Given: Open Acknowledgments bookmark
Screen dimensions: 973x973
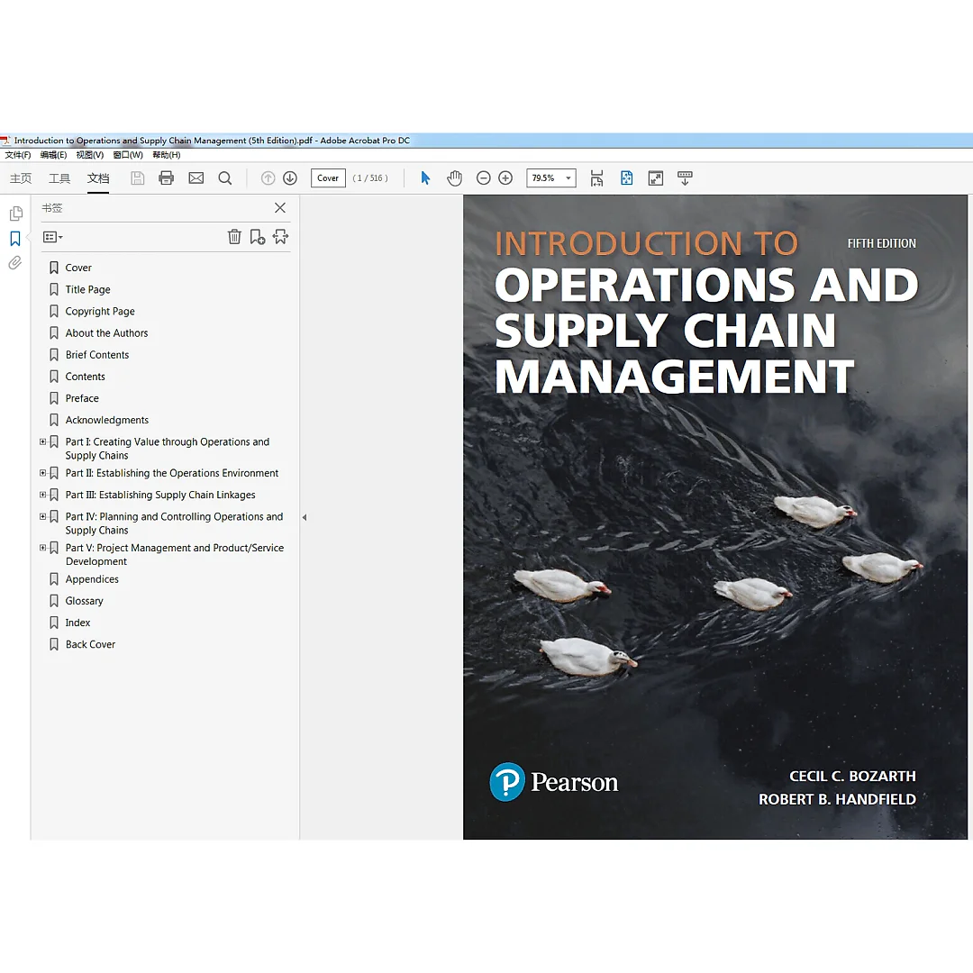Looking at the screenshot, I should (106, 420).
